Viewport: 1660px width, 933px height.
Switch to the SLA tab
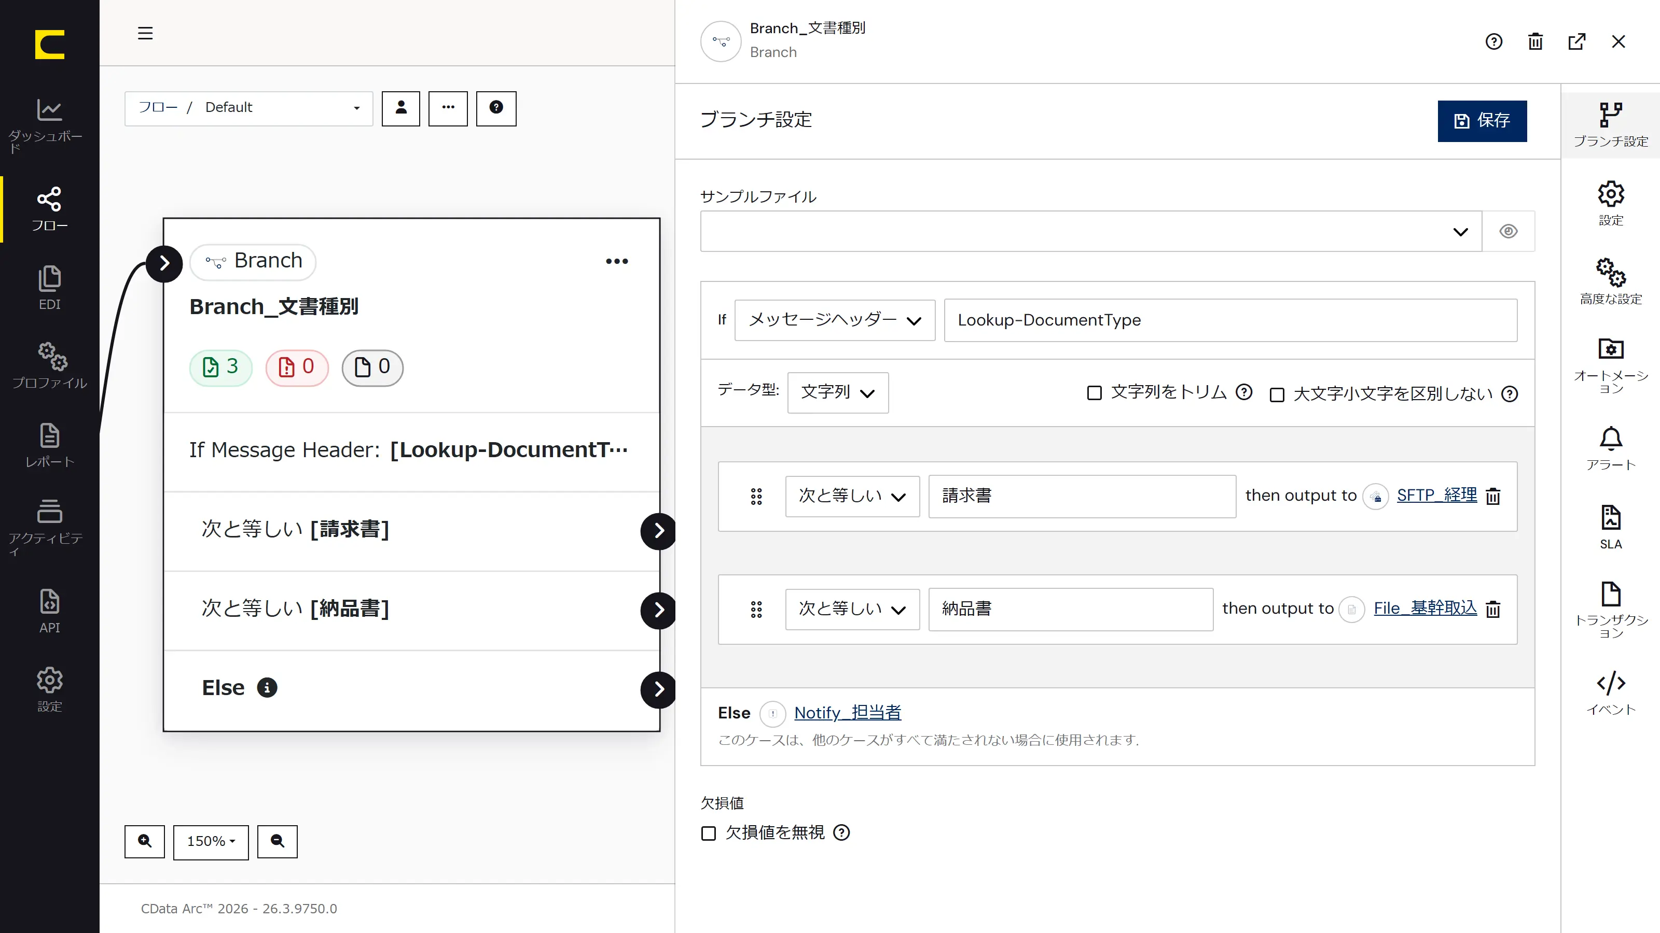[1610, 527]
